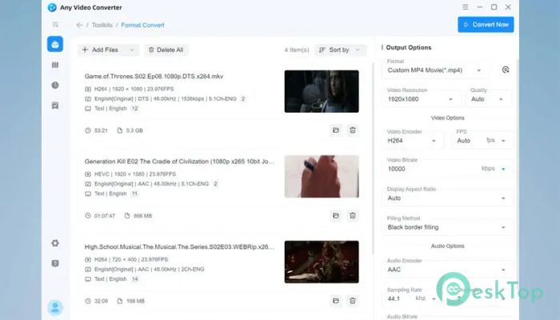Open the app menu icon in title bar
This screenshot has height=320, width=560.
point(465,7)
